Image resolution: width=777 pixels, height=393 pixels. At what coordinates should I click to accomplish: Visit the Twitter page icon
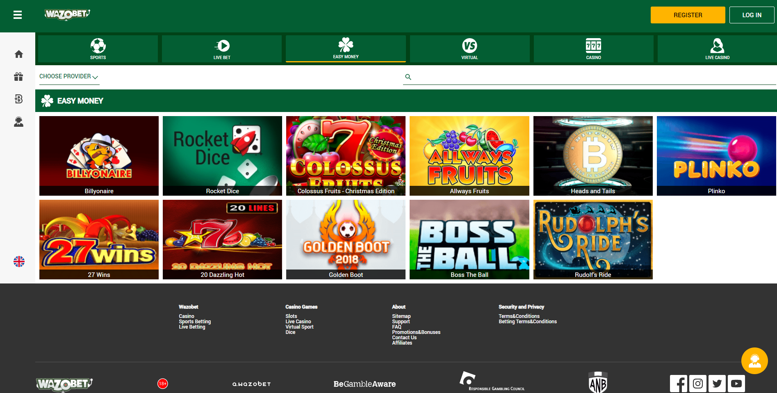717,384
